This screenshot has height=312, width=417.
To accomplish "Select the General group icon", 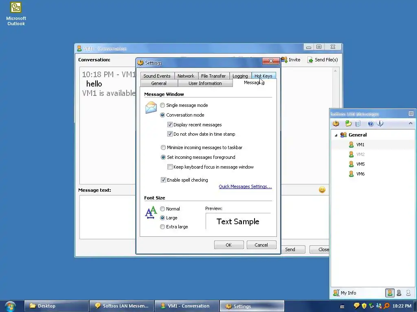I will pos(343,135).
